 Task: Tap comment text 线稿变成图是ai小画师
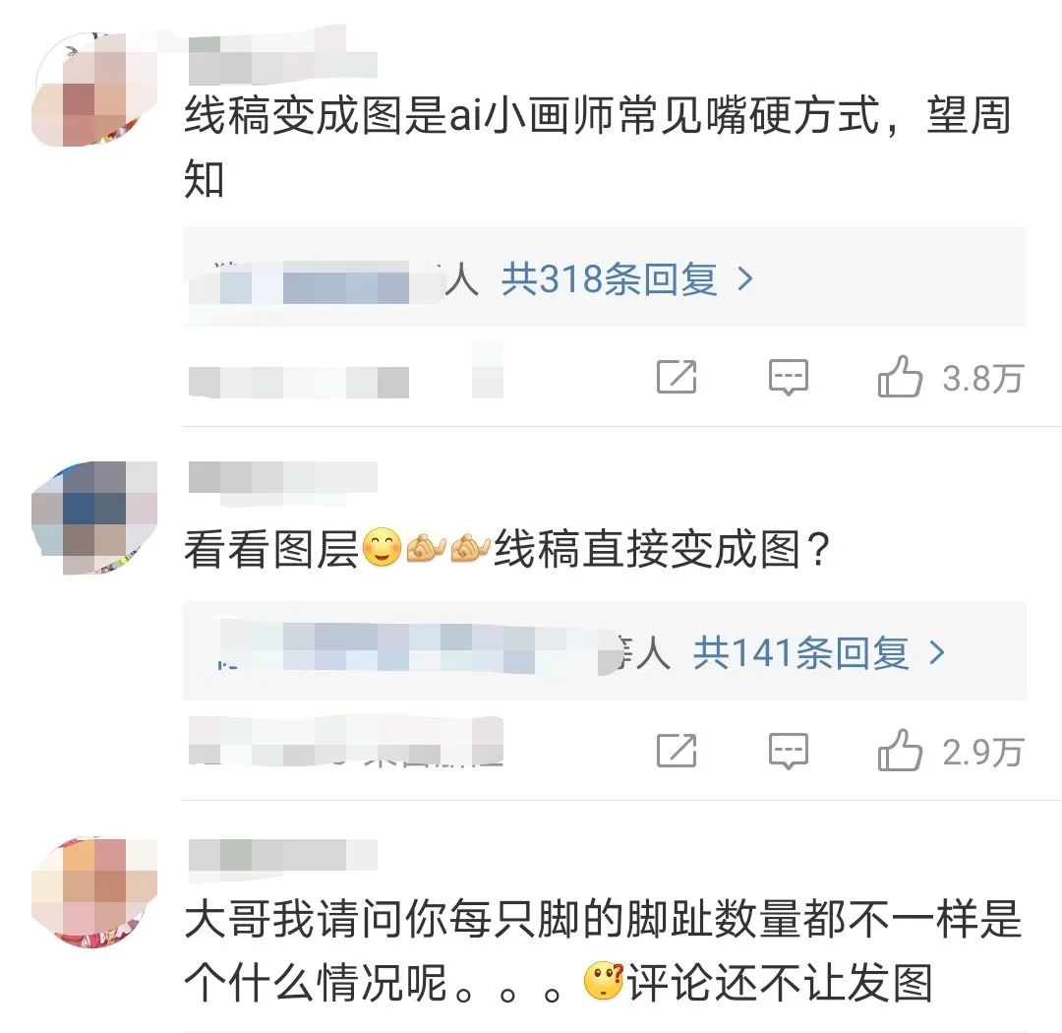coord(598,148)
